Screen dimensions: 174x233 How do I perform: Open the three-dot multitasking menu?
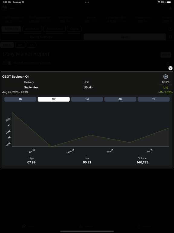87,2
